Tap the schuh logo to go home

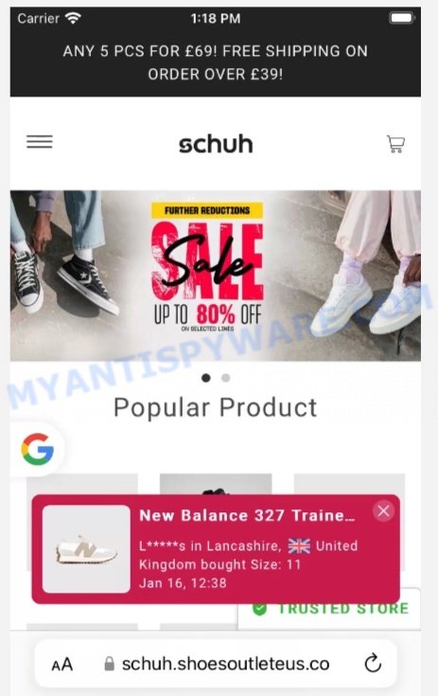216,144
